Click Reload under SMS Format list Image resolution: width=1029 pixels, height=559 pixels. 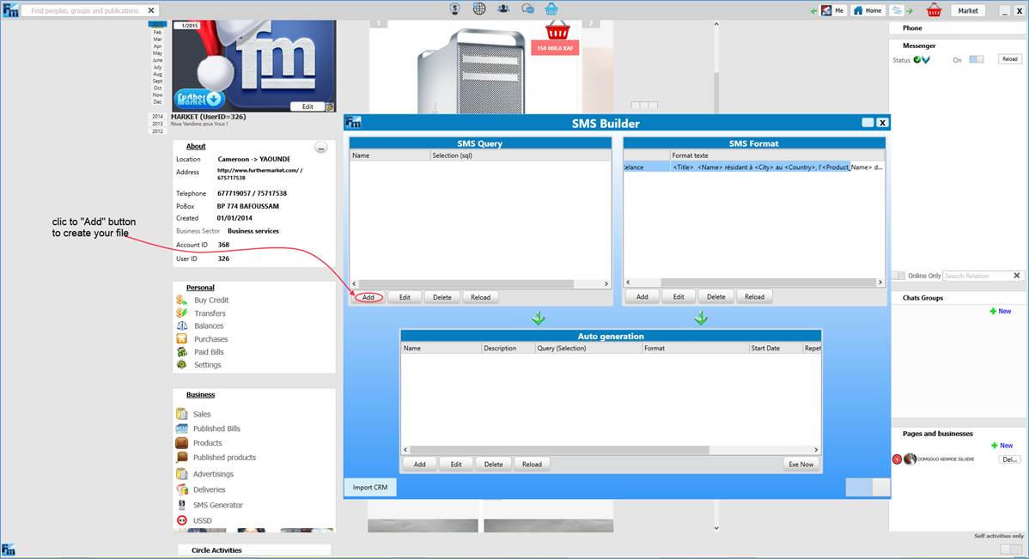click(755, 296)
